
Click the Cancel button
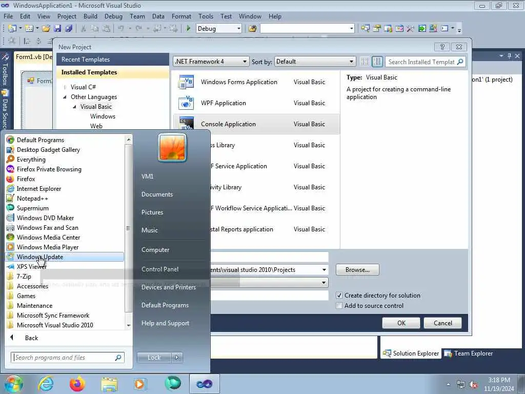442,323
